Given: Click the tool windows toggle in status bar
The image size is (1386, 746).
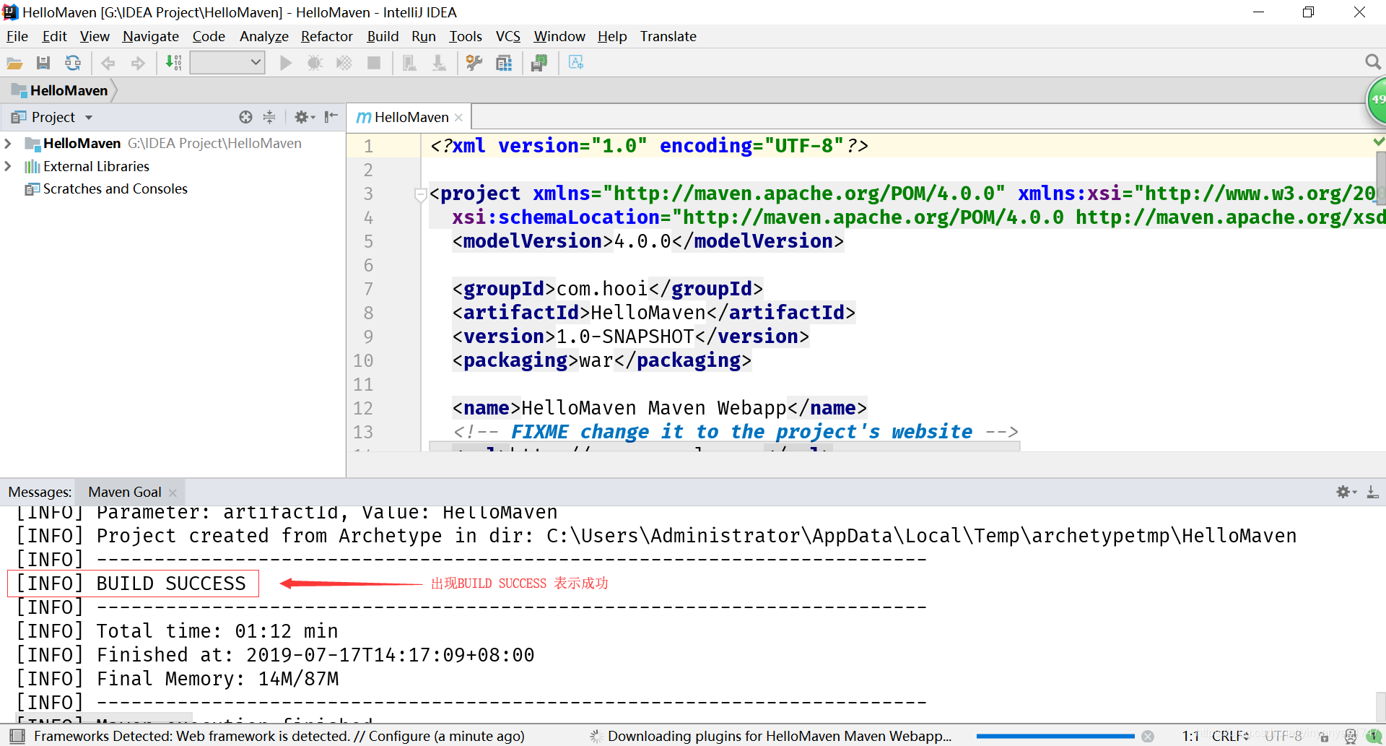Looking at the screenshot, I should click(x=17, y=736).
